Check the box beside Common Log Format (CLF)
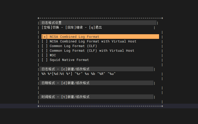This screenshot has width=198, height=124. [x=45, y=46]
